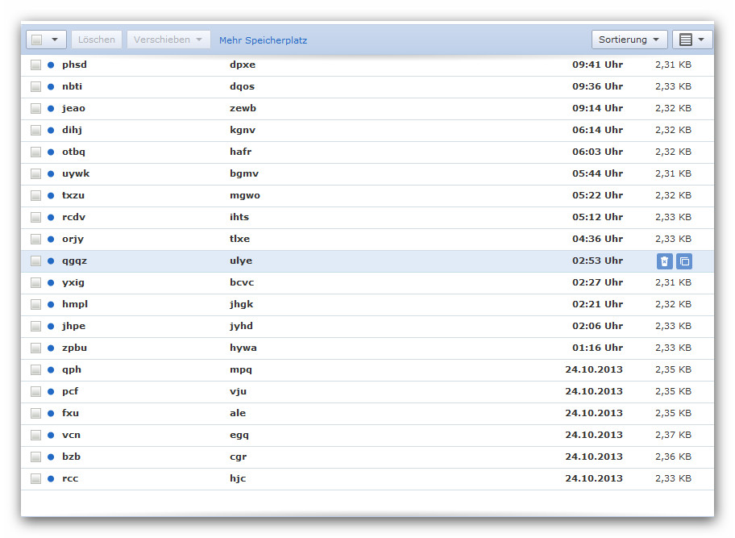The image size is (735, 538).
Task: Expand the view mode dropdown arrow
Action: click(701, 40)
